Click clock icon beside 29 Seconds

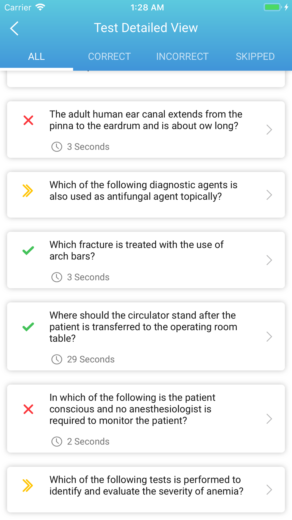[57, 359]
